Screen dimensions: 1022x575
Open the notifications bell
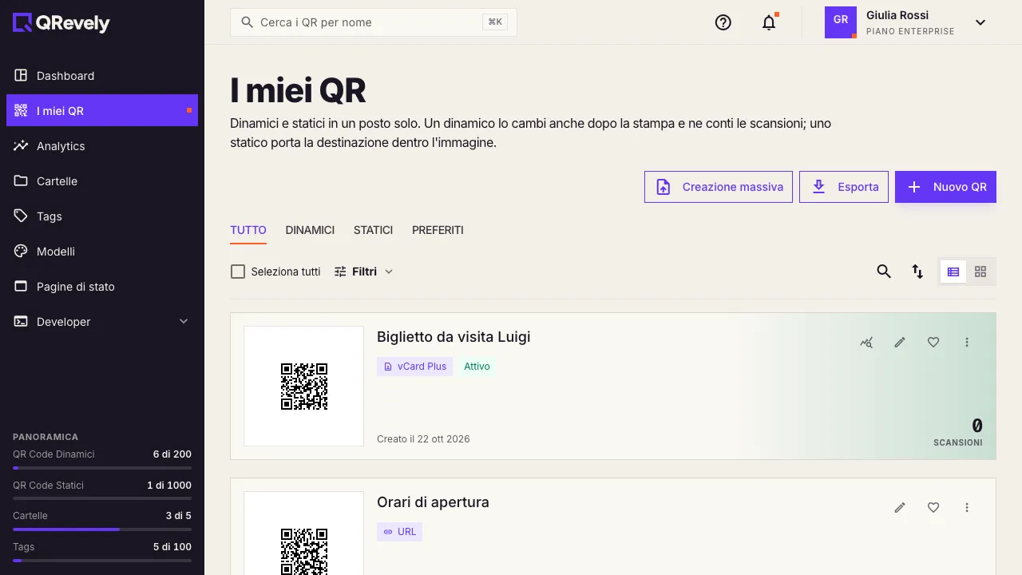click(x=769, y=22)
